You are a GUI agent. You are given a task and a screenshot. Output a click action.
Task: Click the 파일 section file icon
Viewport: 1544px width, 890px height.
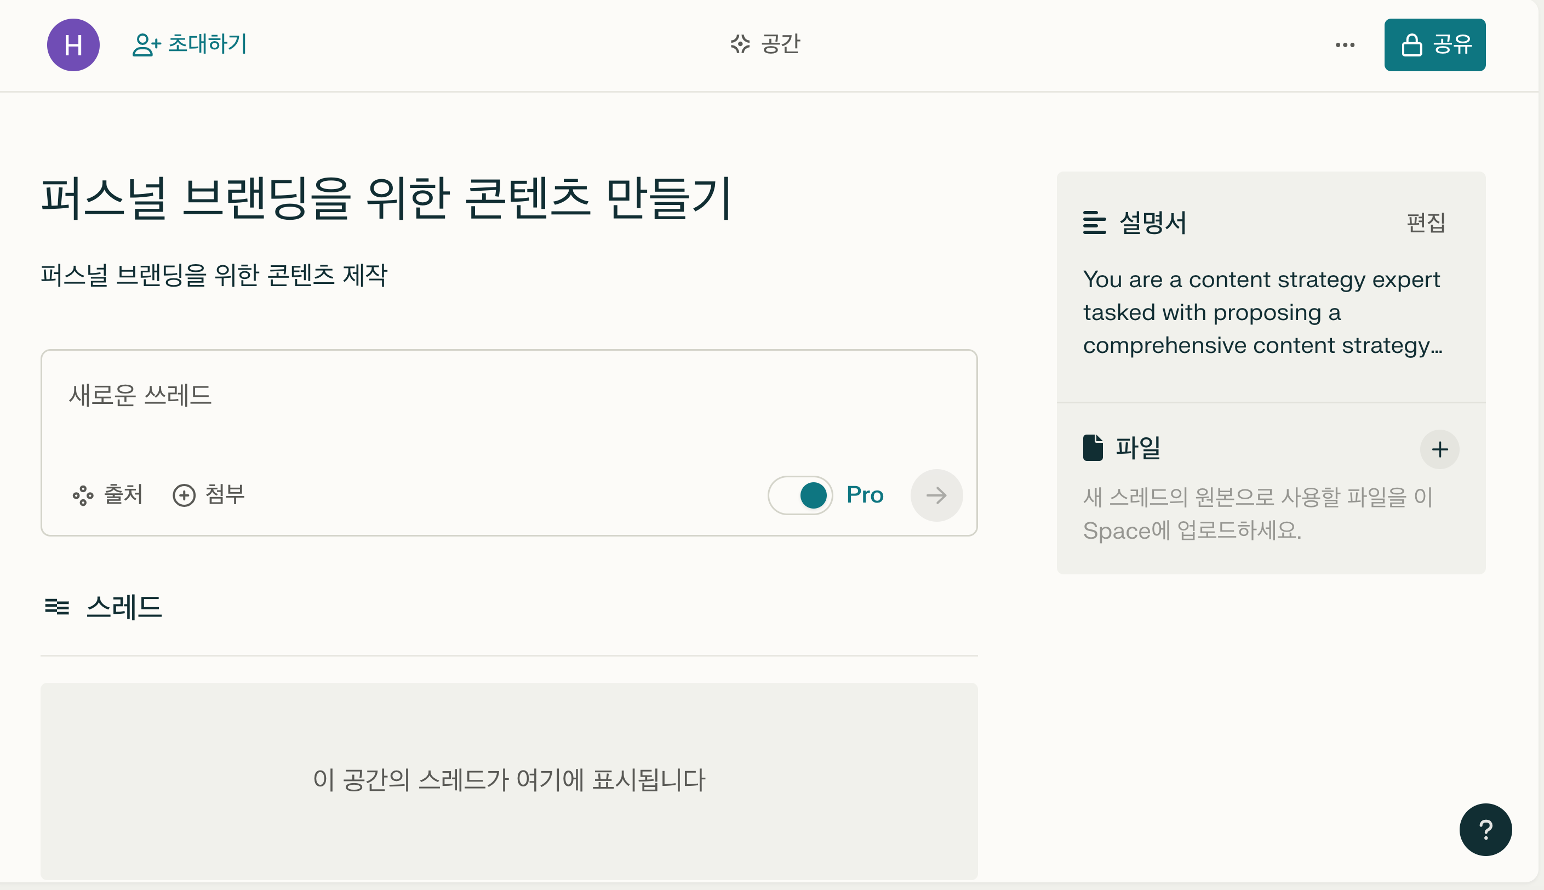(x=1093, y=447)
